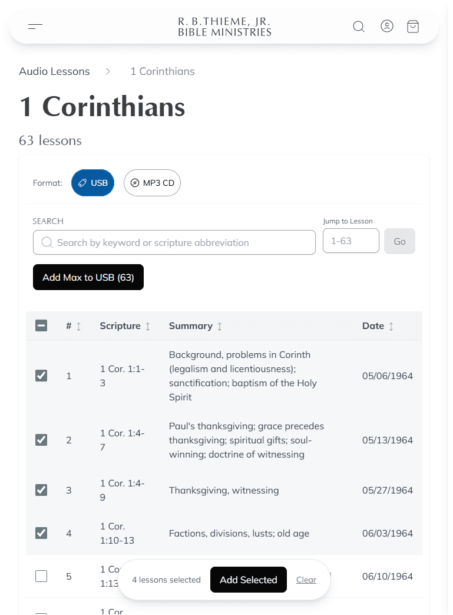Click the magnifier icon inside search bar
Viewport: 453px width, 615px height.
pos(47,242)
